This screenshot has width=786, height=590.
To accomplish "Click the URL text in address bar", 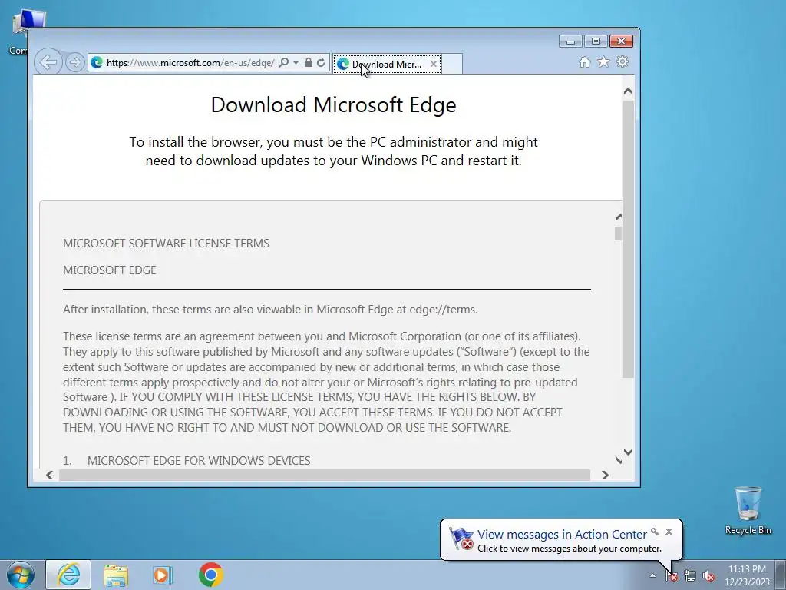I will pyautogui.click(x=190, y=63).
